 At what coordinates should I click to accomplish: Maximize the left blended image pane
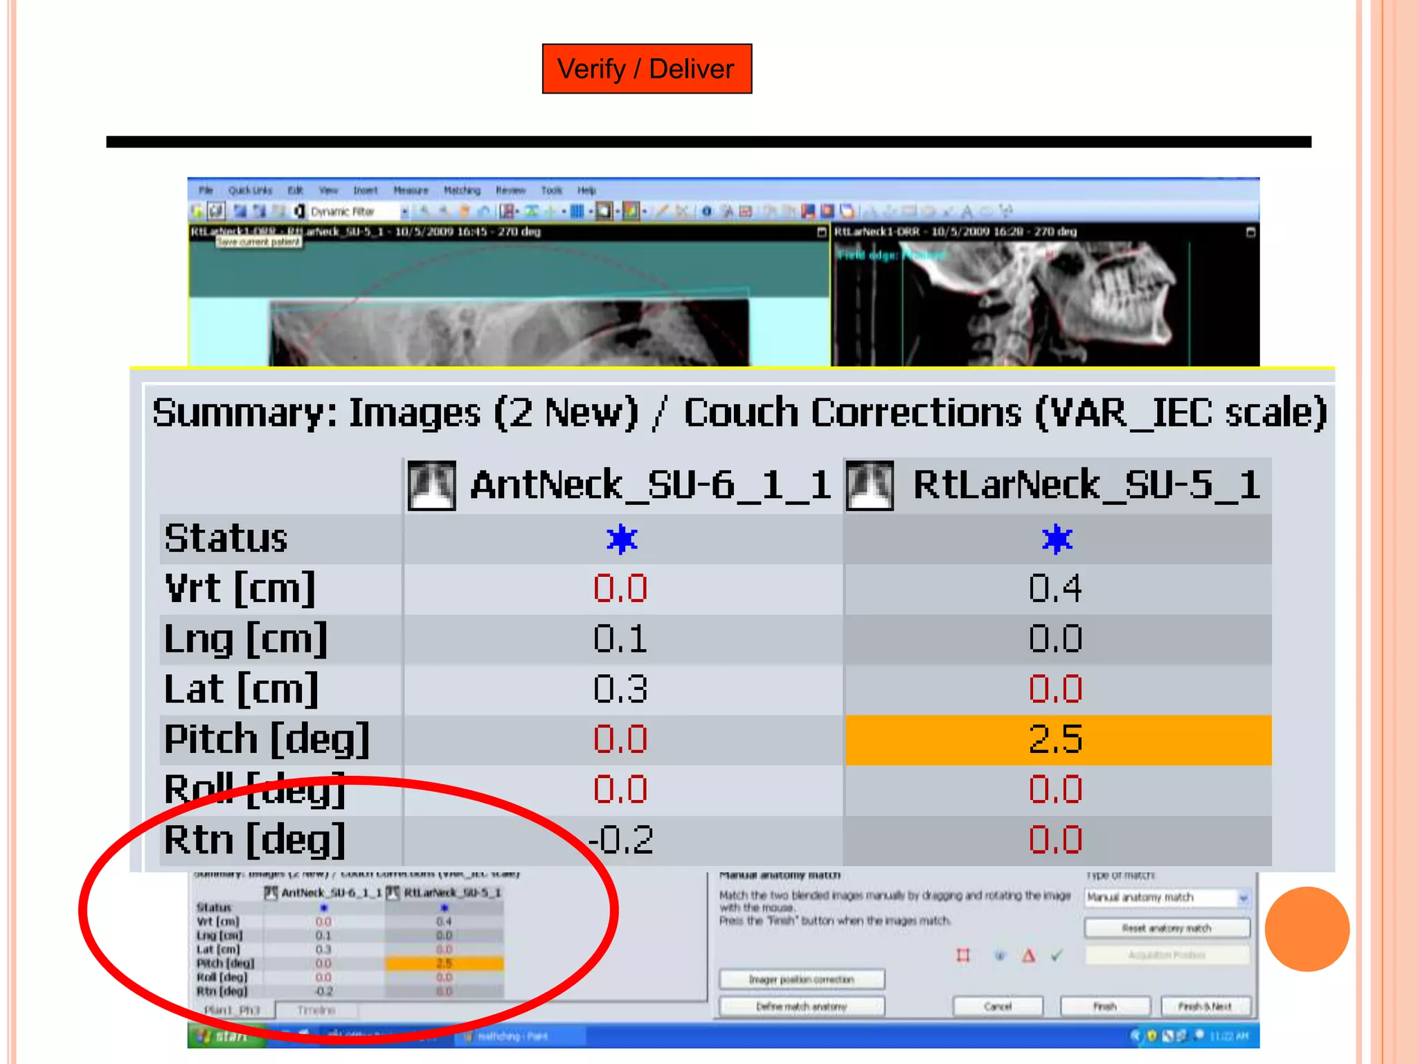point(822,232)
